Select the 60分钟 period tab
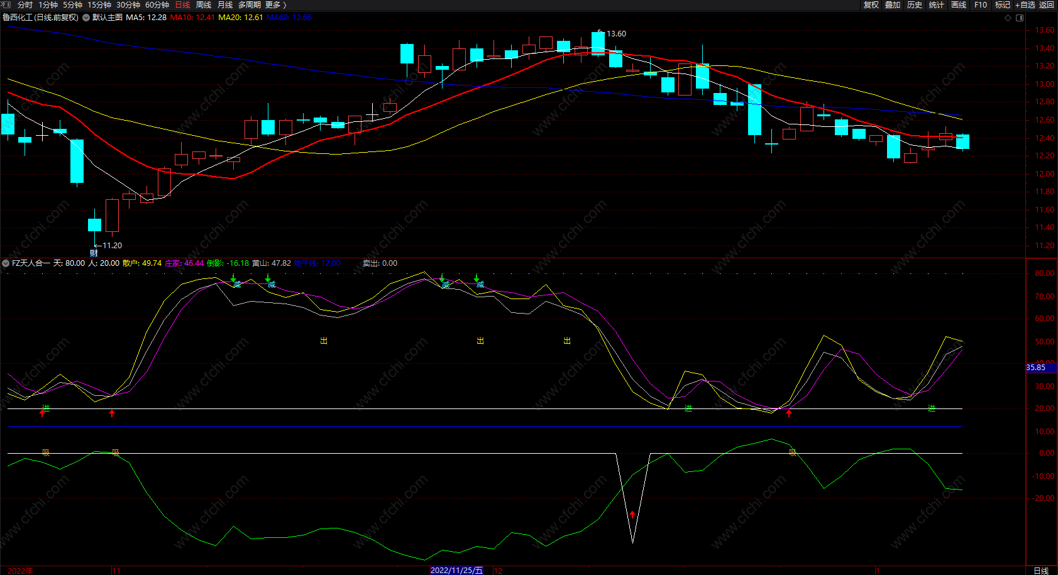The width and height of the screenshot is (1058, 575). 157,5
